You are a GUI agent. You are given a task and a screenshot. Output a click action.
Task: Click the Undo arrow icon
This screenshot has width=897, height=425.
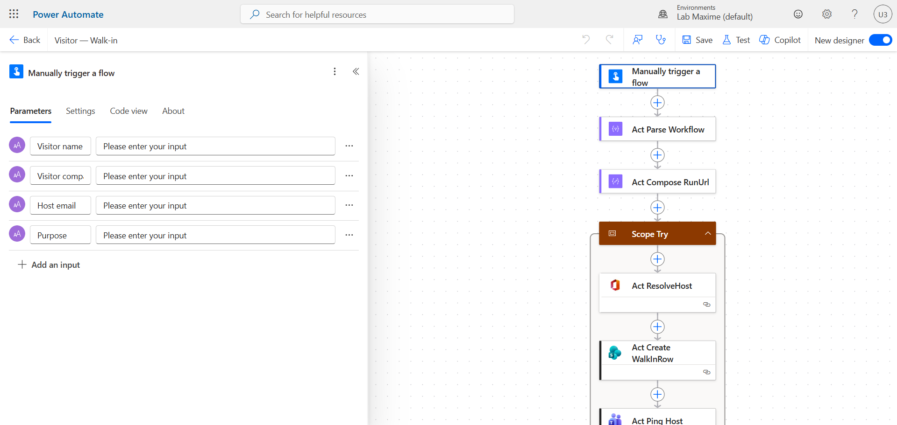pyautogui.click(x=586, y=40)
